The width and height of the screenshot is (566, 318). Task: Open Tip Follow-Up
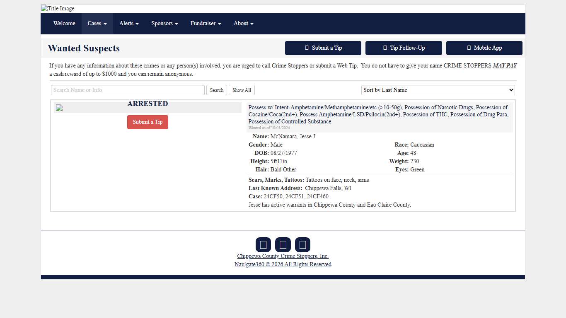[x=404, y=48]
